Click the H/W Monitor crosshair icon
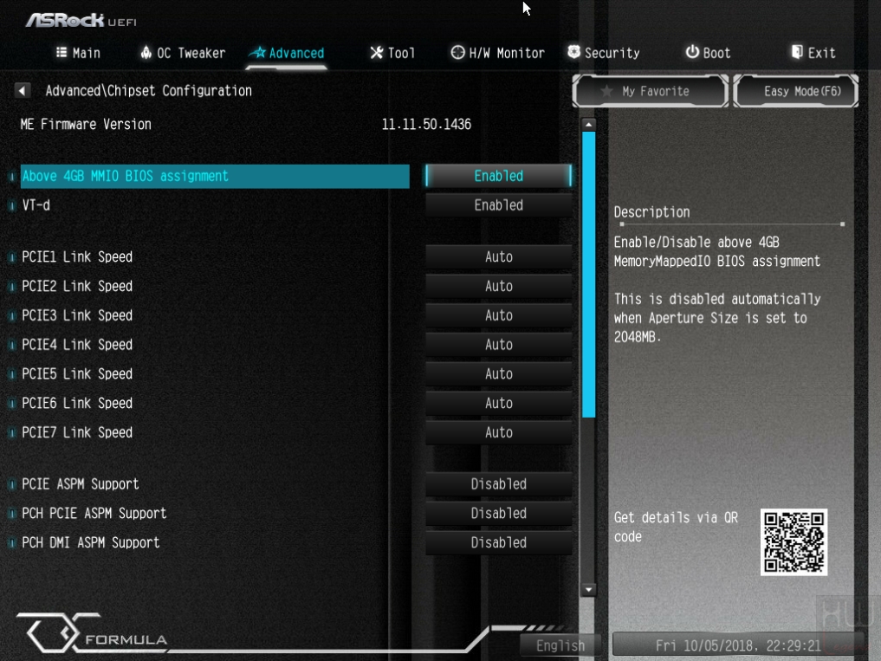The width and height of the screenshot is (881, 661). click(458, 52)
